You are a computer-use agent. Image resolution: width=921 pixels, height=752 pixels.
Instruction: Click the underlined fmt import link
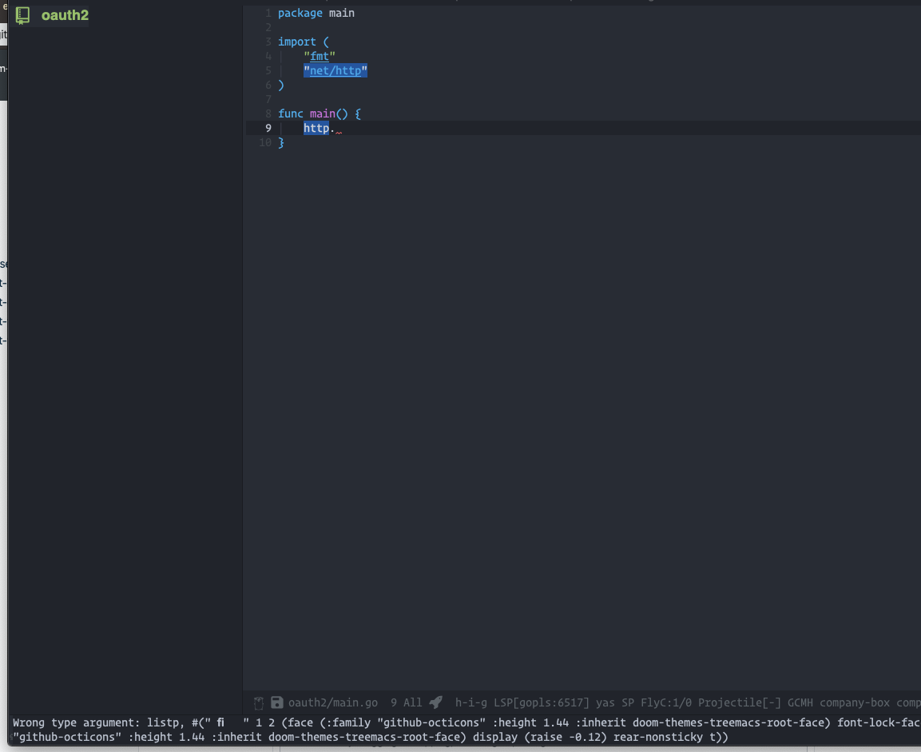(x=320, y=56)
